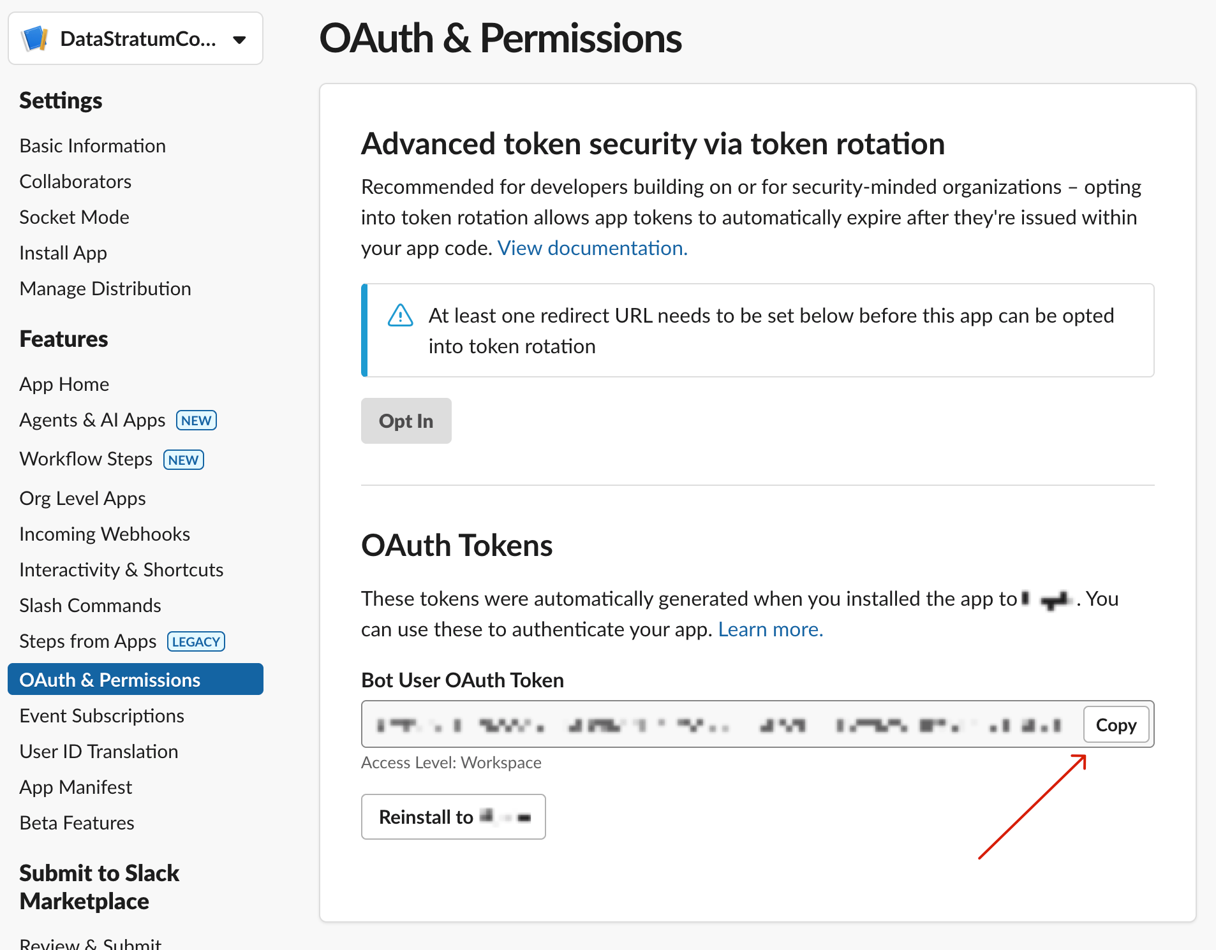Navigate to Slash Commands
The image size is (1216, 950).
point(90,606)
